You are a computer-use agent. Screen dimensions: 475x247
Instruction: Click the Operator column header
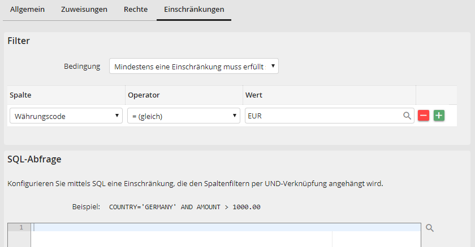point(144,95)
